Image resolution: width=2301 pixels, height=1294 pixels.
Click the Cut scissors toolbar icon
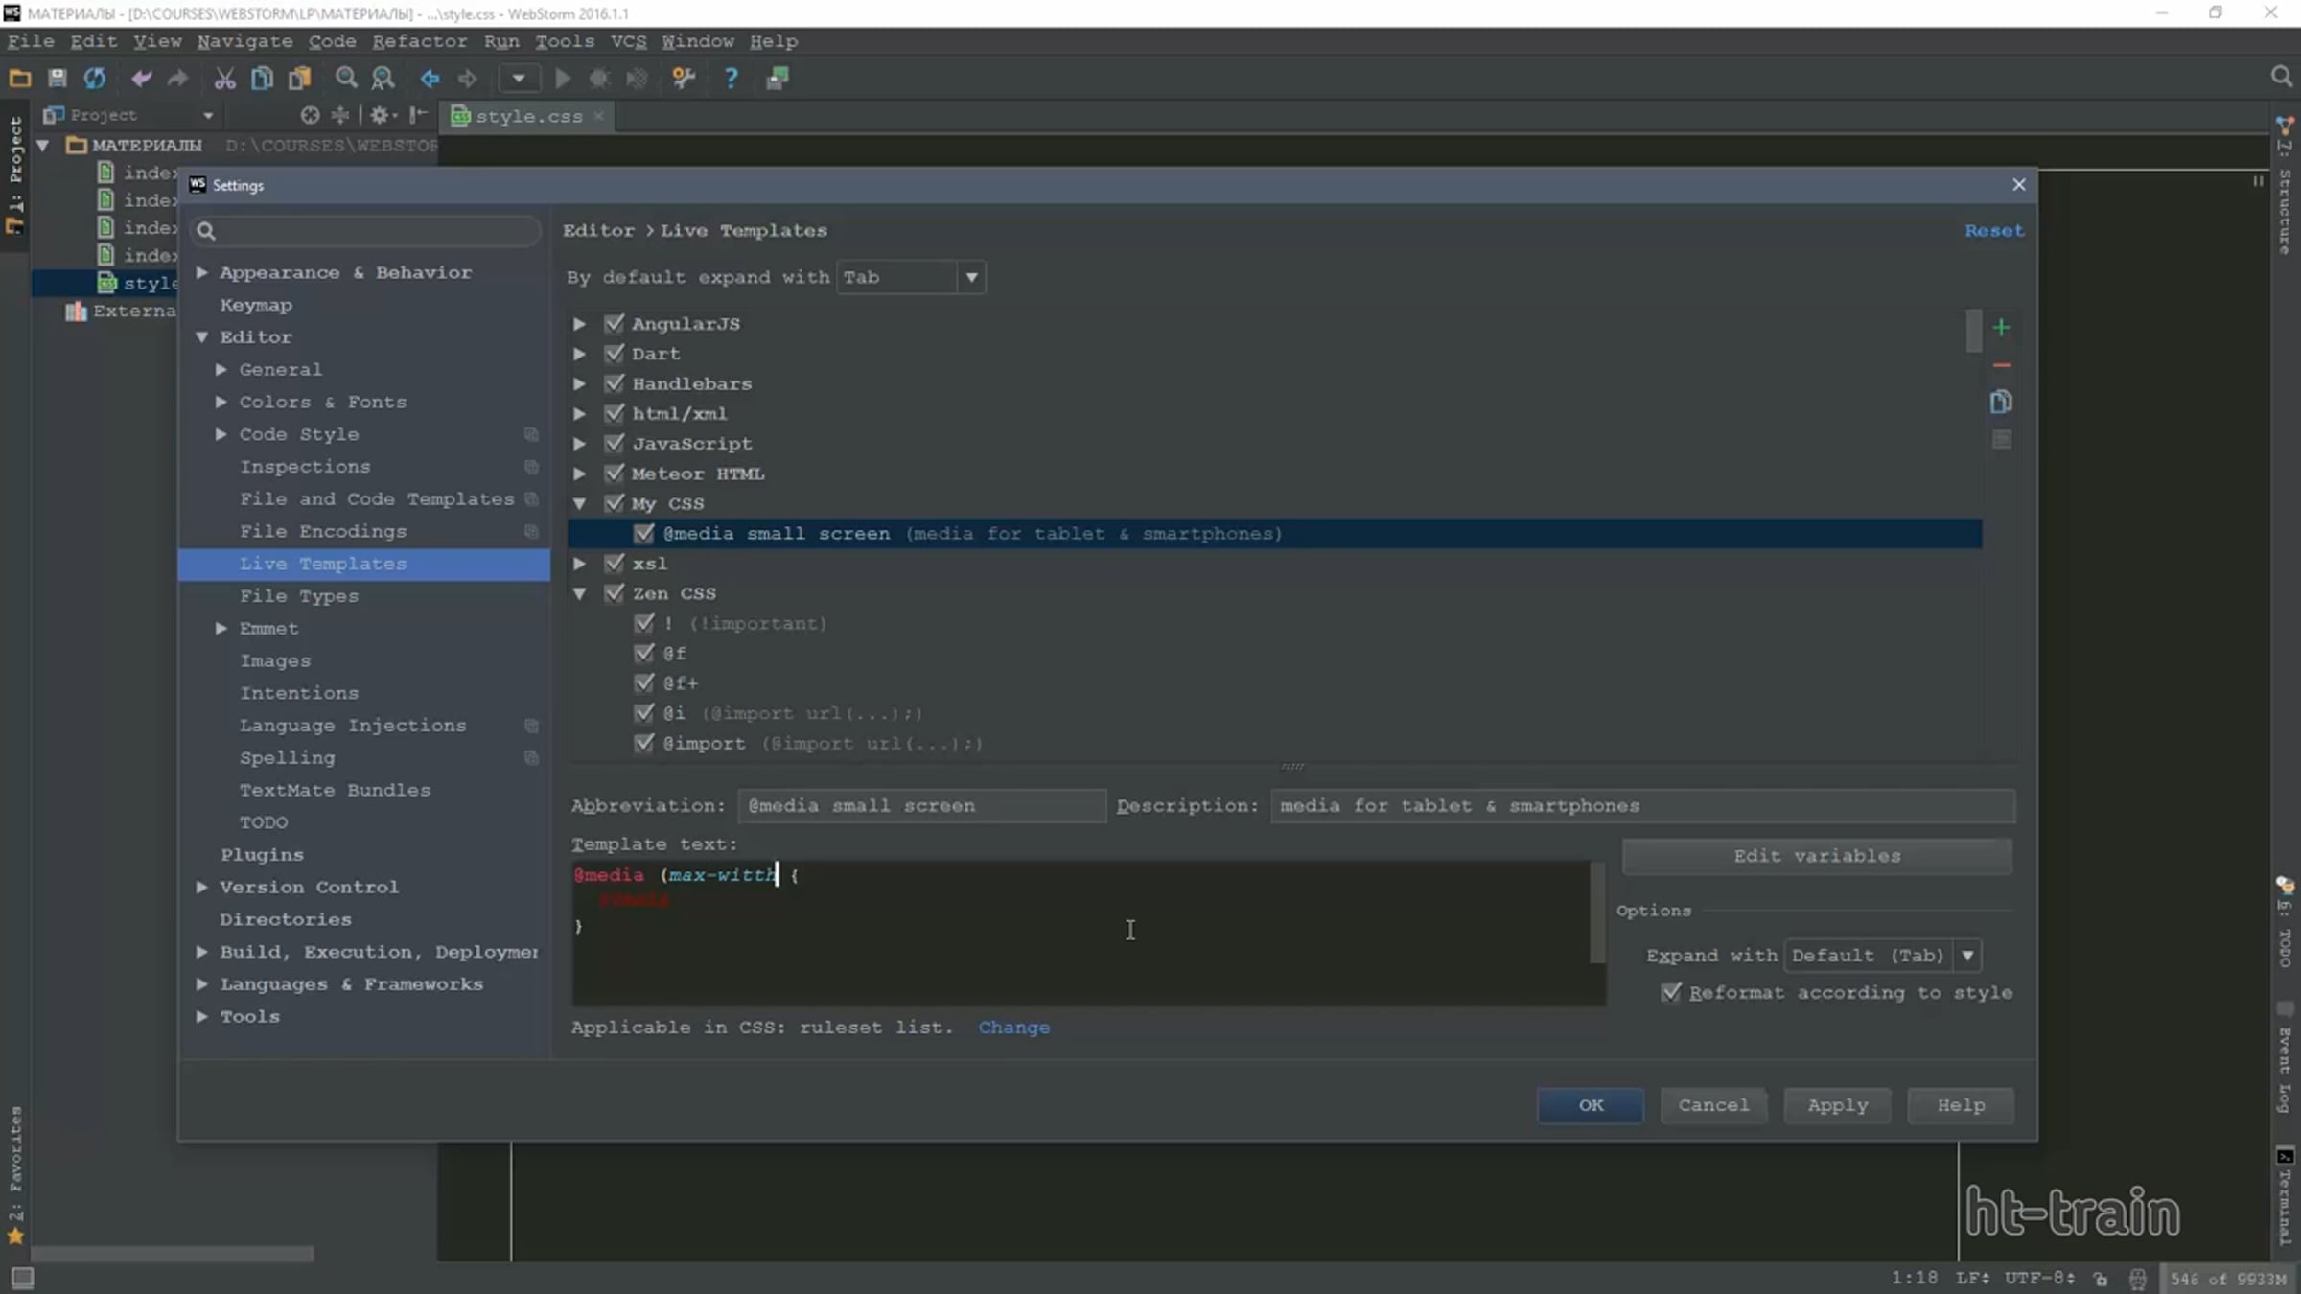click(224, 79)
